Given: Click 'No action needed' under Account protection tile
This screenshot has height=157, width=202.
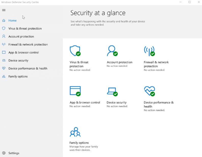Looking at the screenshot, I should tap(117, 66).
